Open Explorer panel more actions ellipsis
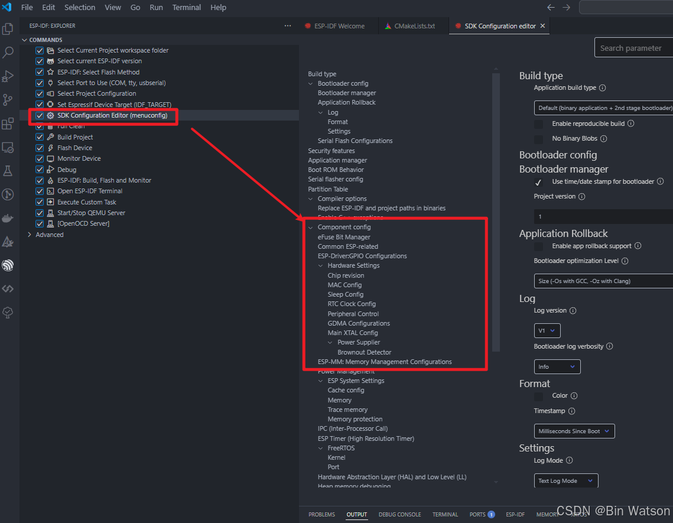 point(288,26)
